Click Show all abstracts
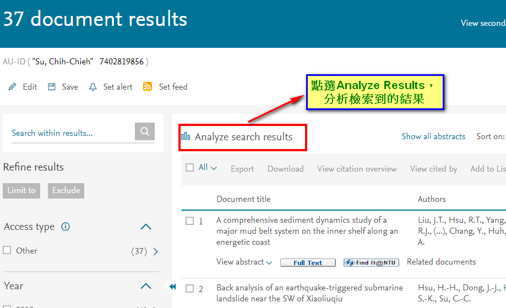 point(433,136)
